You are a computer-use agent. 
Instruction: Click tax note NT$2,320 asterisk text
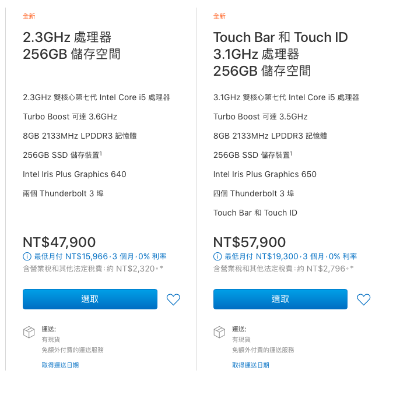[93, 269]
